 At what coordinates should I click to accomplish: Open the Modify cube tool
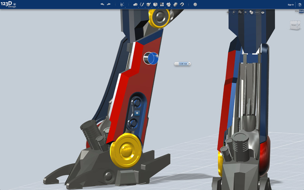click(155, 5)
